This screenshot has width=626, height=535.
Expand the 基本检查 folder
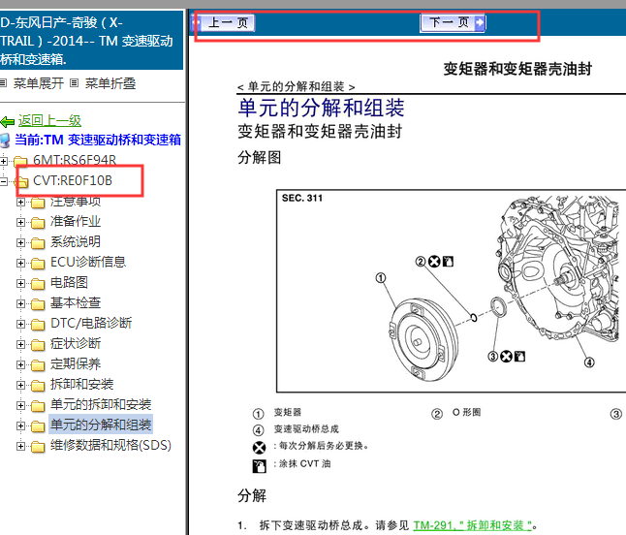(20, 303)
